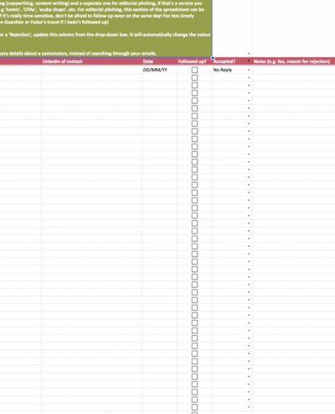Click the green instructions text block
The height and width of the screenshot is (414, 335).
tap(106, 29)
